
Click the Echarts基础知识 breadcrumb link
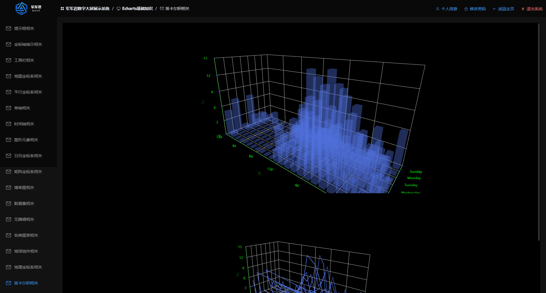137,9
